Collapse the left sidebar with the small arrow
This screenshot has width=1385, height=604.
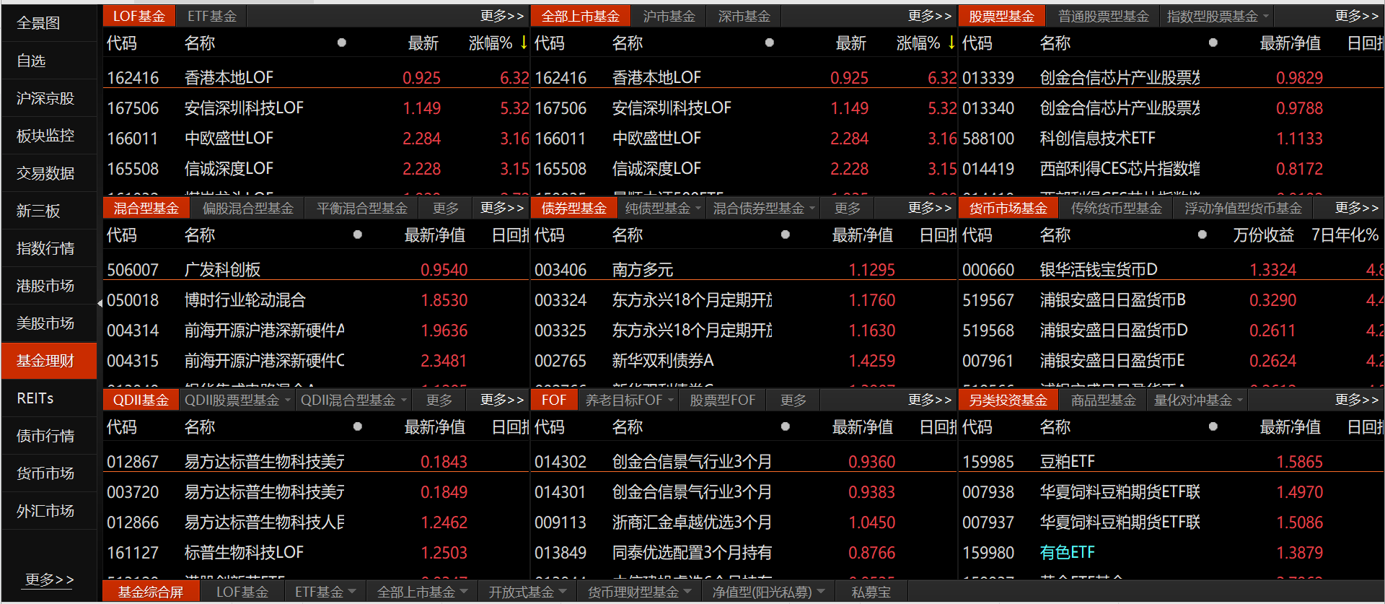[x=100, y=303]
